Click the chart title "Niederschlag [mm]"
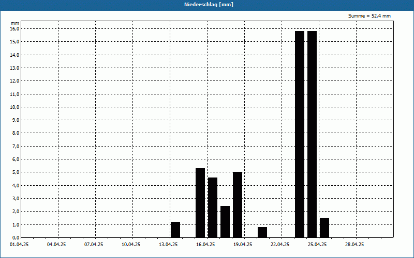414x258 pixels. pos(209,5)
